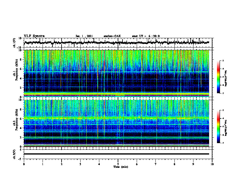Click the "-4" label on ch.2 color bar
239x184 pixels.
[x=222, y=118]
